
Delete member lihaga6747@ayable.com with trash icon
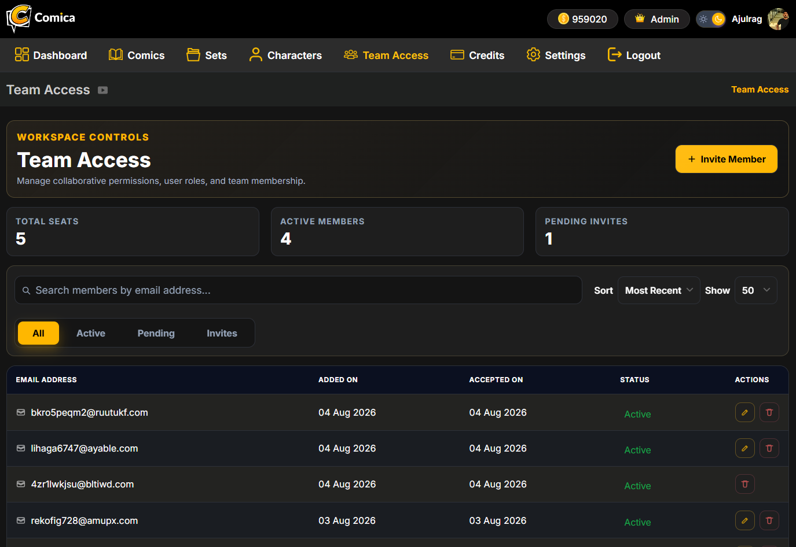tap(769, 448)
